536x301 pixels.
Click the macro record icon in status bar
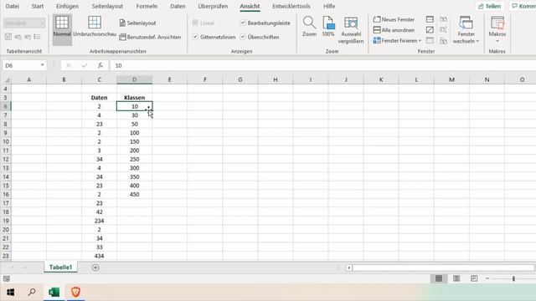6,278
